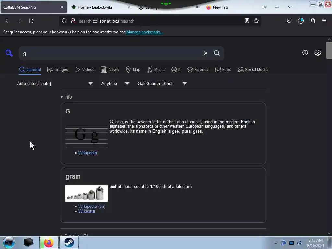Collapse the Info section
Image resolution: width=332 pixels, height=249 pixels.
pos(66,97)
